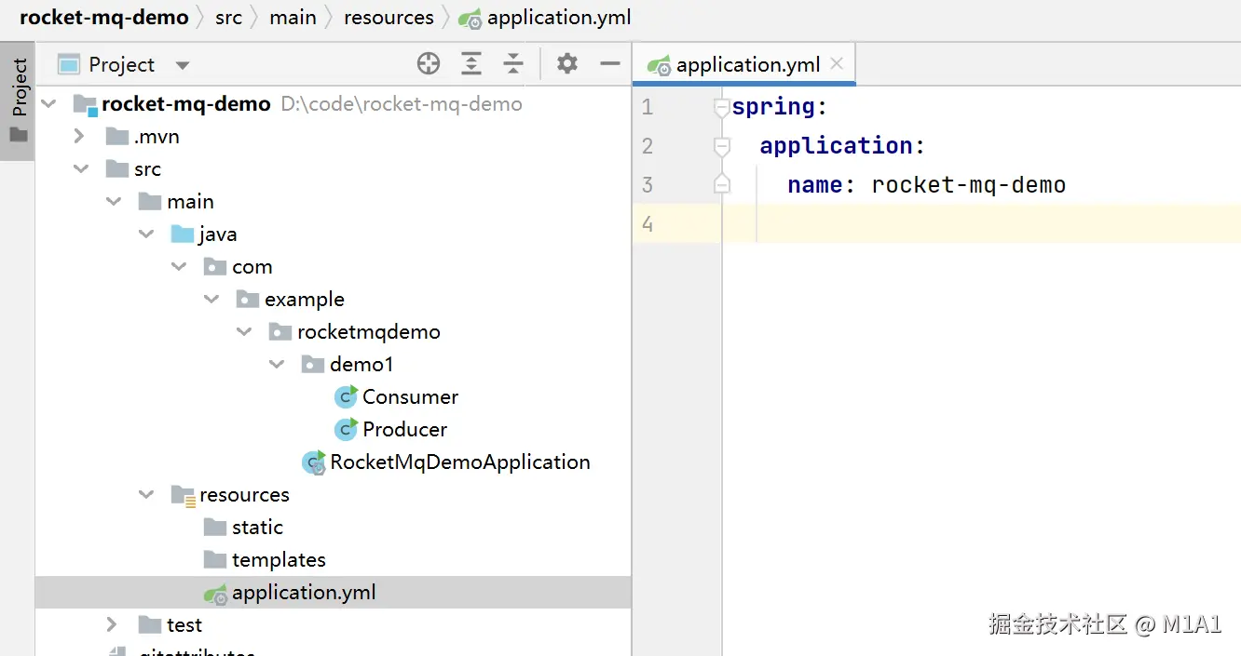Toggle fold marker on application line
The height and width of the screenshot is (656, 1241).
(721, 146)
